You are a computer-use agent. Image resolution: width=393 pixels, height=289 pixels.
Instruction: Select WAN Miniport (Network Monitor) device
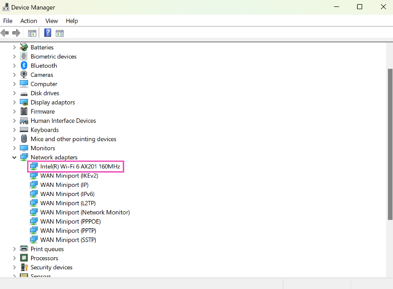pyautogui.click(x=85, y=212)
